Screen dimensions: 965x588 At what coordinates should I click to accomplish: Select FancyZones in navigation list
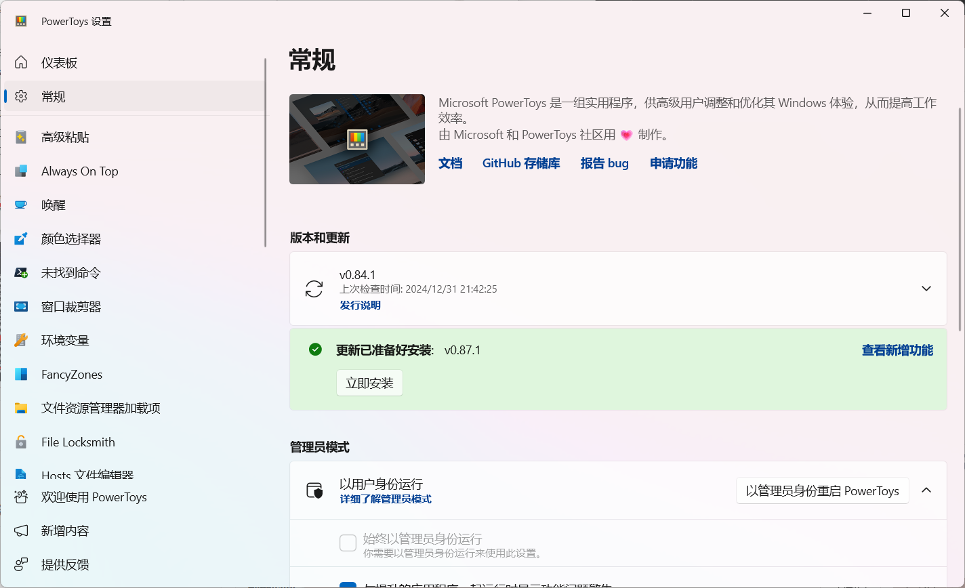134,374
